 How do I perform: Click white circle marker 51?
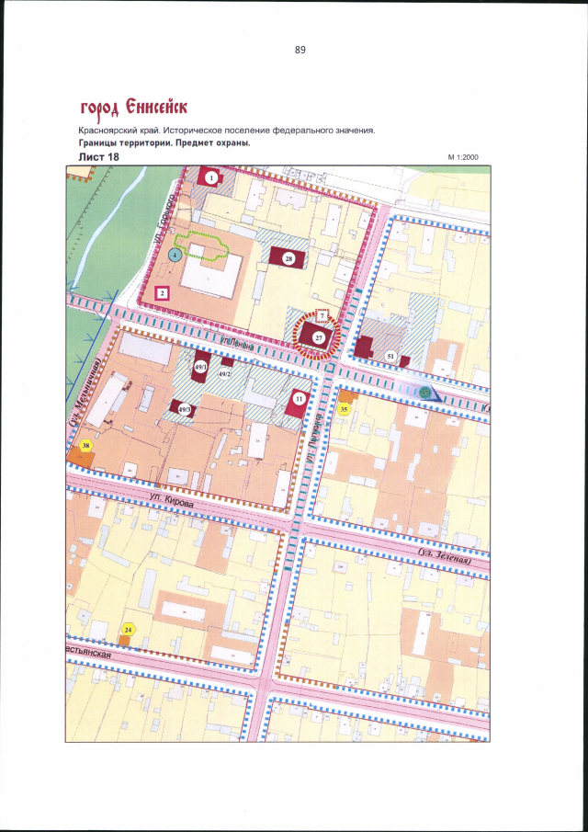pos(391,357)
